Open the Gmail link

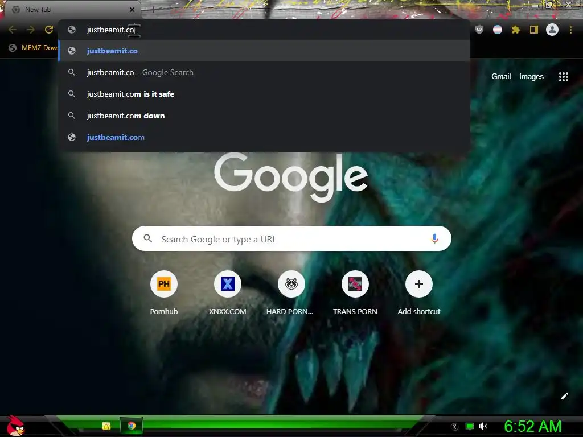coord(501,77)
